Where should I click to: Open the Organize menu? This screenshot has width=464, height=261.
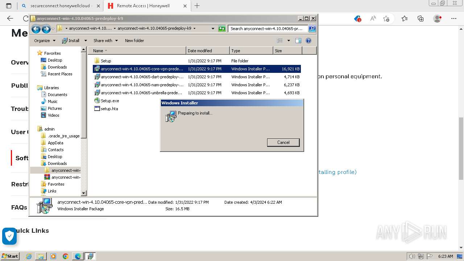(x=45, y=41)
